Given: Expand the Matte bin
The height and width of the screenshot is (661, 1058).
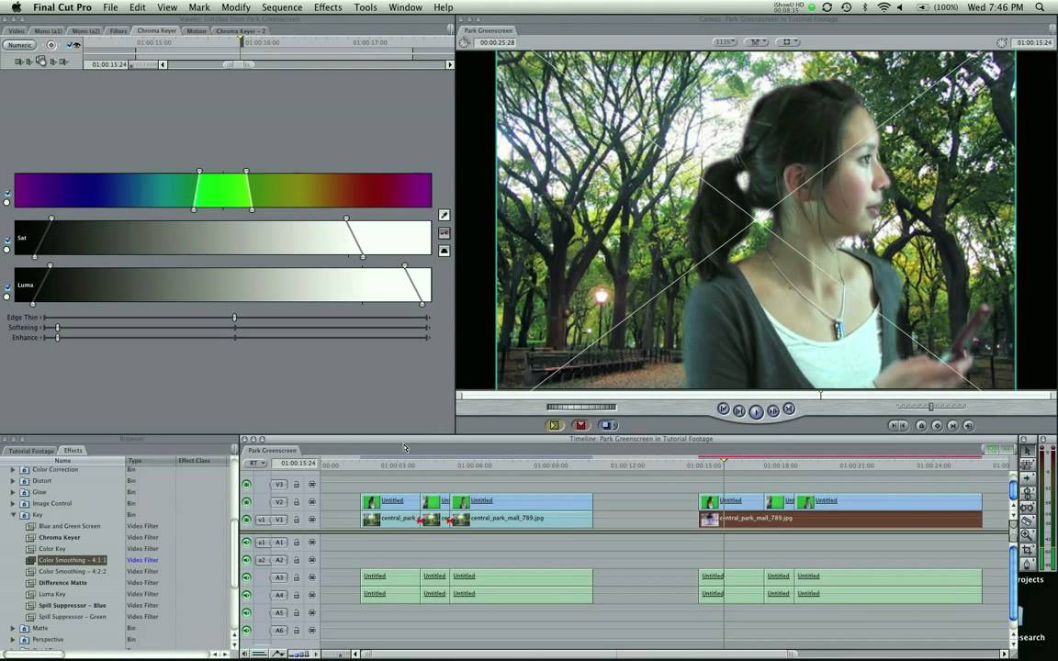Looking at the screenshot, I should (13, 629).
